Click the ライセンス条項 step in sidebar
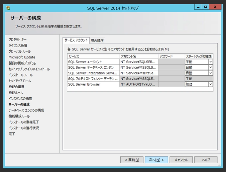The image size is (226, 172). click(18, 45)
